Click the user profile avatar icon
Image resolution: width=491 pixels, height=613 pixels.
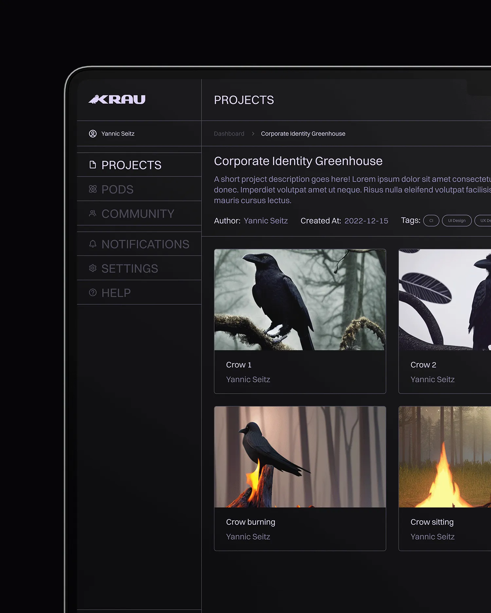[93, 134]
